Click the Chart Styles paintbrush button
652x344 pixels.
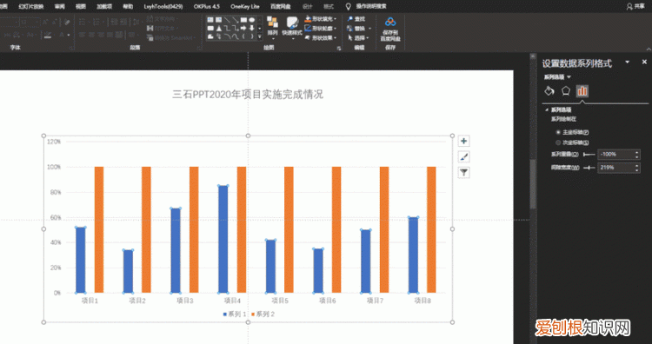tap(464, 156)
